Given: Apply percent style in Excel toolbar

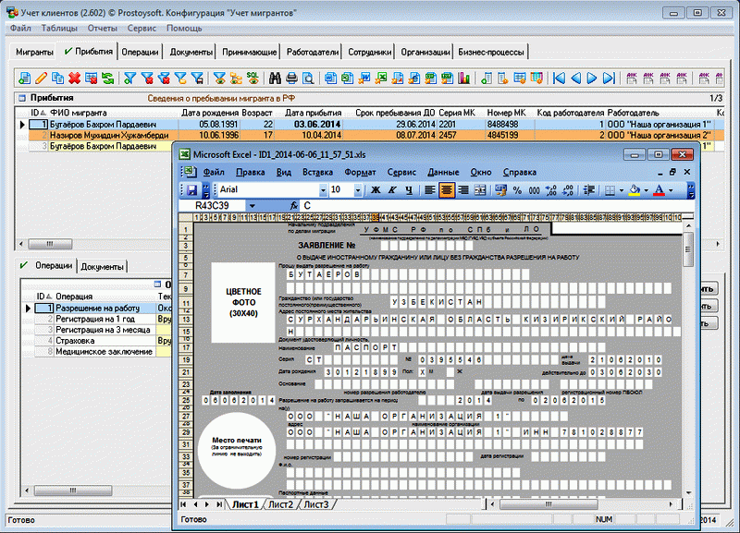Looking at the screenshot, I should pyautogui.click(x=518, y=189).
